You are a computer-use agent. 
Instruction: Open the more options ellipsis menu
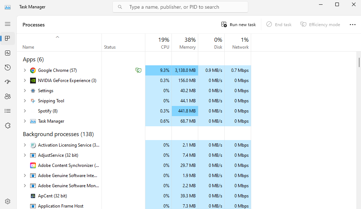(x=352, y=25)
